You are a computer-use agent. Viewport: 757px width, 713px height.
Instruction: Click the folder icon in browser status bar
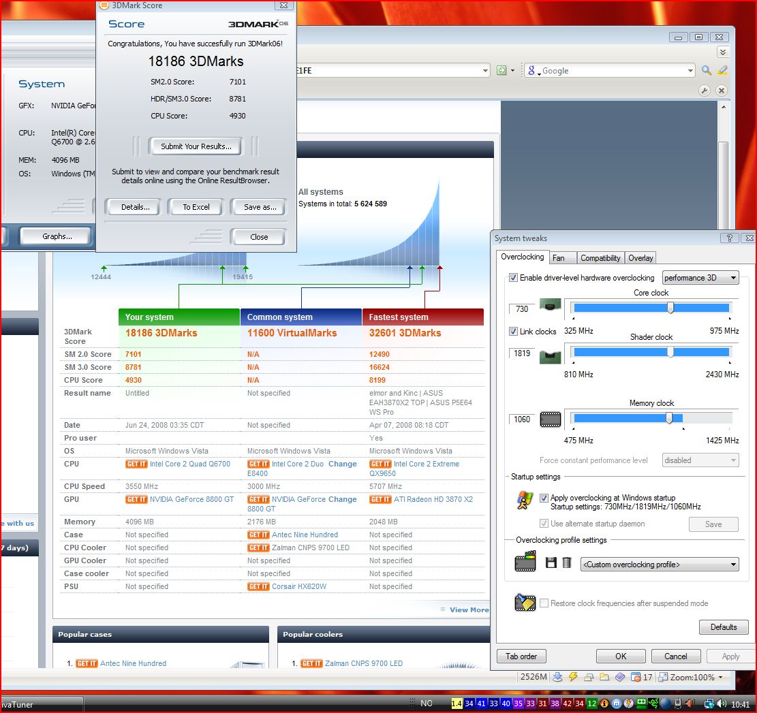(604, 677)
